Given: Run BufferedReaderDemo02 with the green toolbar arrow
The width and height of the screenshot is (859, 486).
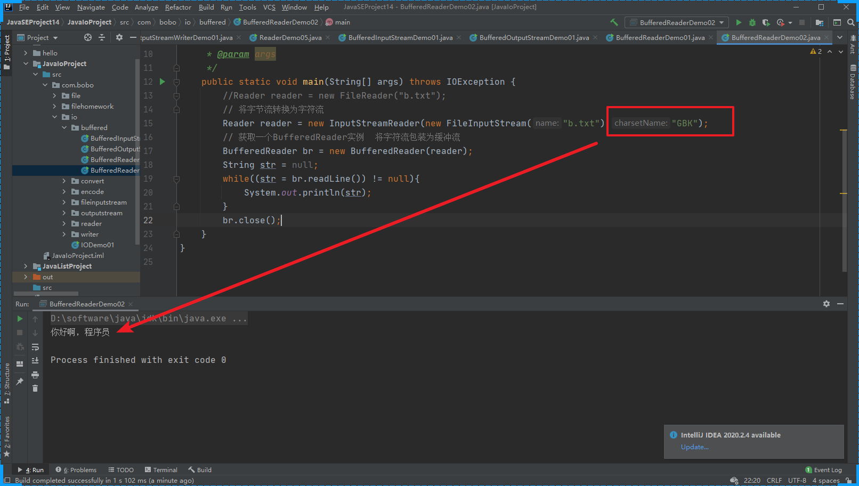Looking at the screenshot, I should pyautogui.click(x=739, y=22).
